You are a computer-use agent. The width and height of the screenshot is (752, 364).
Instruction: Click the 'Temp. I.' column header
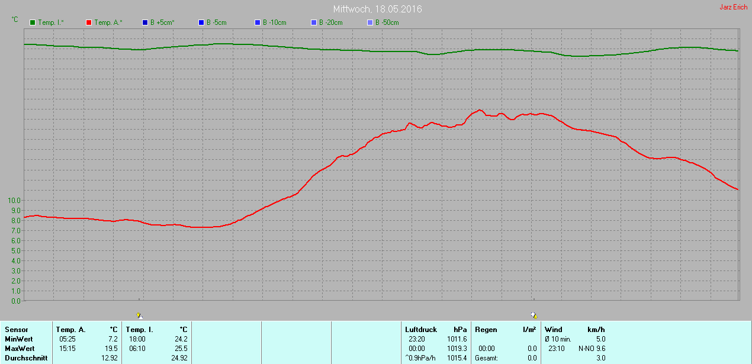(x=140, y=330)
